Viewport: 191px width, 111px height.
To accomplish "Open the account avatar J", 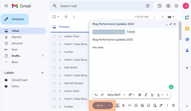I will click(186, 6).
